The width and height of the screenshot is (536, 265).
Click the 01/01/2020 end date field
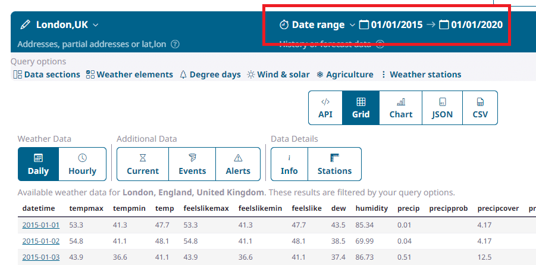point(477,25)
